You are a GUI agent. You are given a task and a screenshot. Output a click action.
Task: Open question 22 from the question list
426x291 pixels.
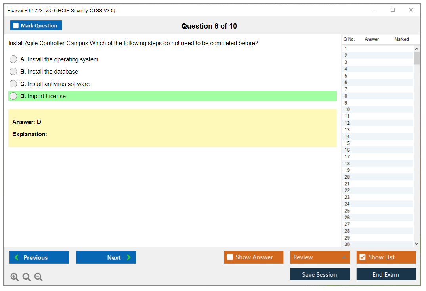347,190
